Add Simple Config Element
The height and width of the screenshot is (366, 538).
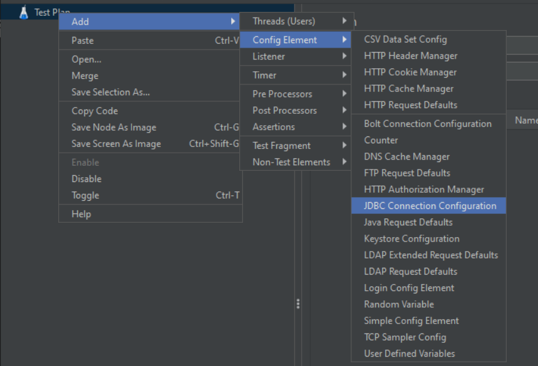click(x=428, y=321)
